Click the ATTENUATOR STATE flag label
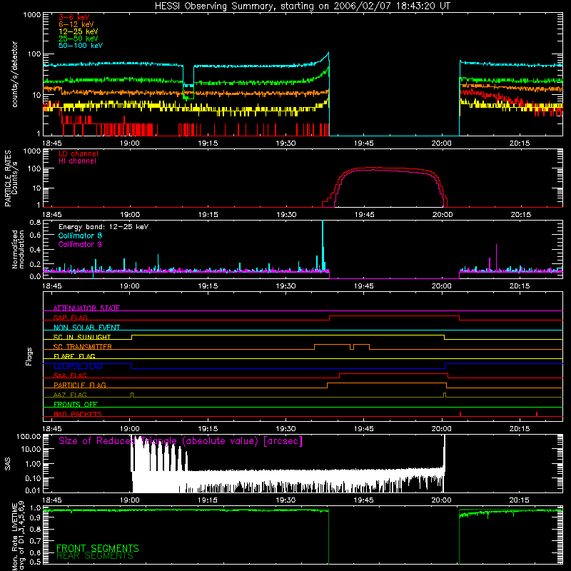This screenshot has height=571, width=571. [86, 308]
